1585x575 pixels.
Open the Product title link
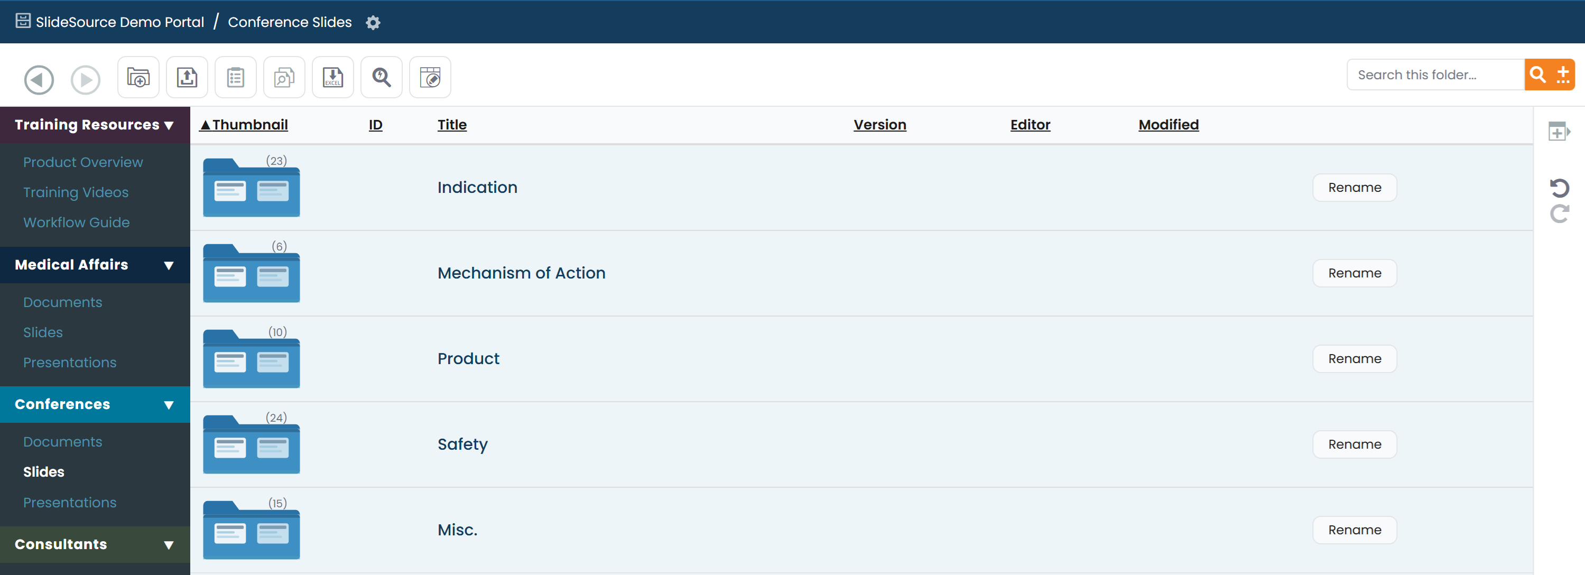468,358
